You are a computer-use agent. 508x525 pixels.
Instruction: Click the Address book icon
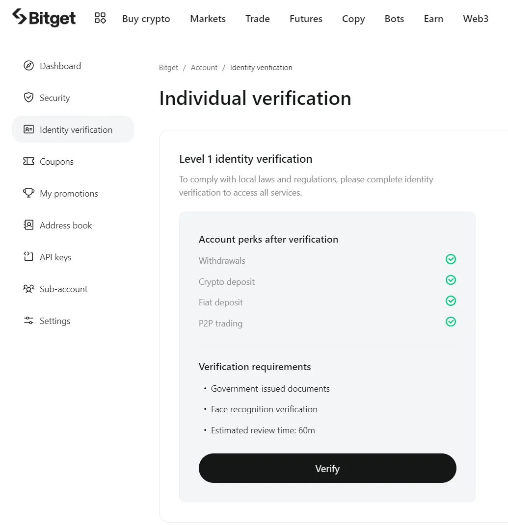pos(28,225)
